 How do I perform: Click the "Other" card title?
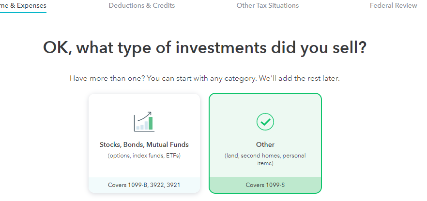pyautogui.click(x=265, y=144)
